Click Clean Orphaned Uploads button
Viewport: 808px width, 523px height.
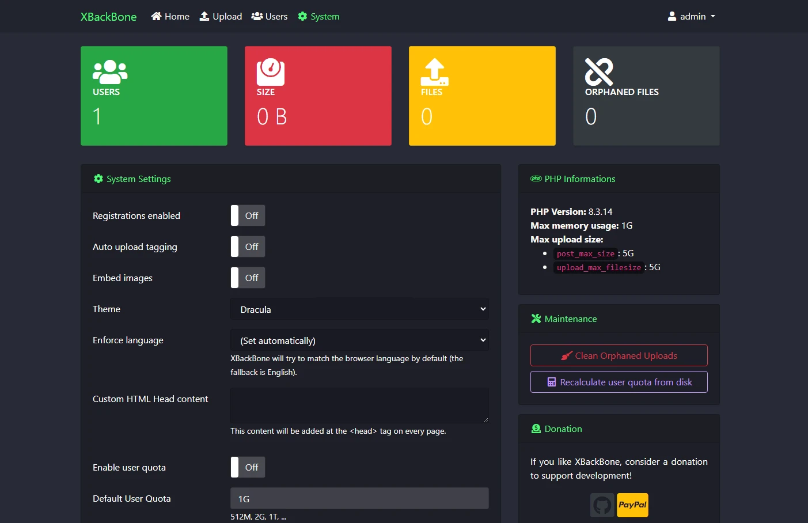coord(619,355)
